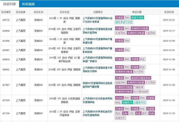Click the 问题简述 column header

(98, 12)
